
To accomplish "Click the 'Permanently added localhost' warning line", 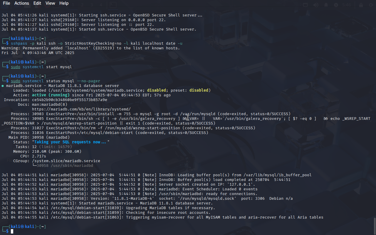I will (91, 48).
